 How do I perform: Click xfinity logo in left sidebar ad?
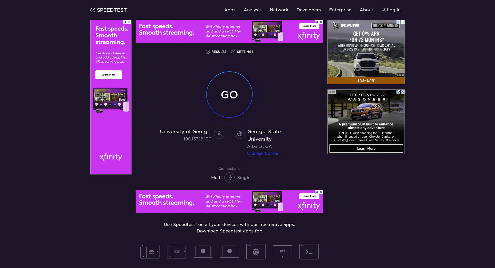pyautogui.click(x=111, y=157)
